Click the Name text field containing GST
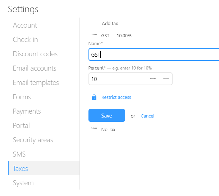This screenshot has height=196, width=219. 154,54
